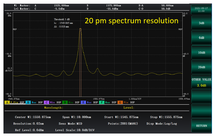Select trace G orange indicator
Screen dimensions: 216x137
click(x=120, y=102)
